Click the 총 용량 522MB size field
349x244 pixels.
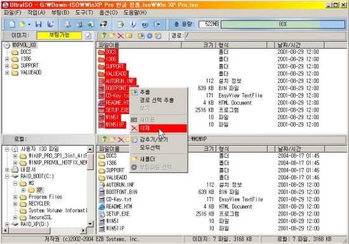point(209,24)
